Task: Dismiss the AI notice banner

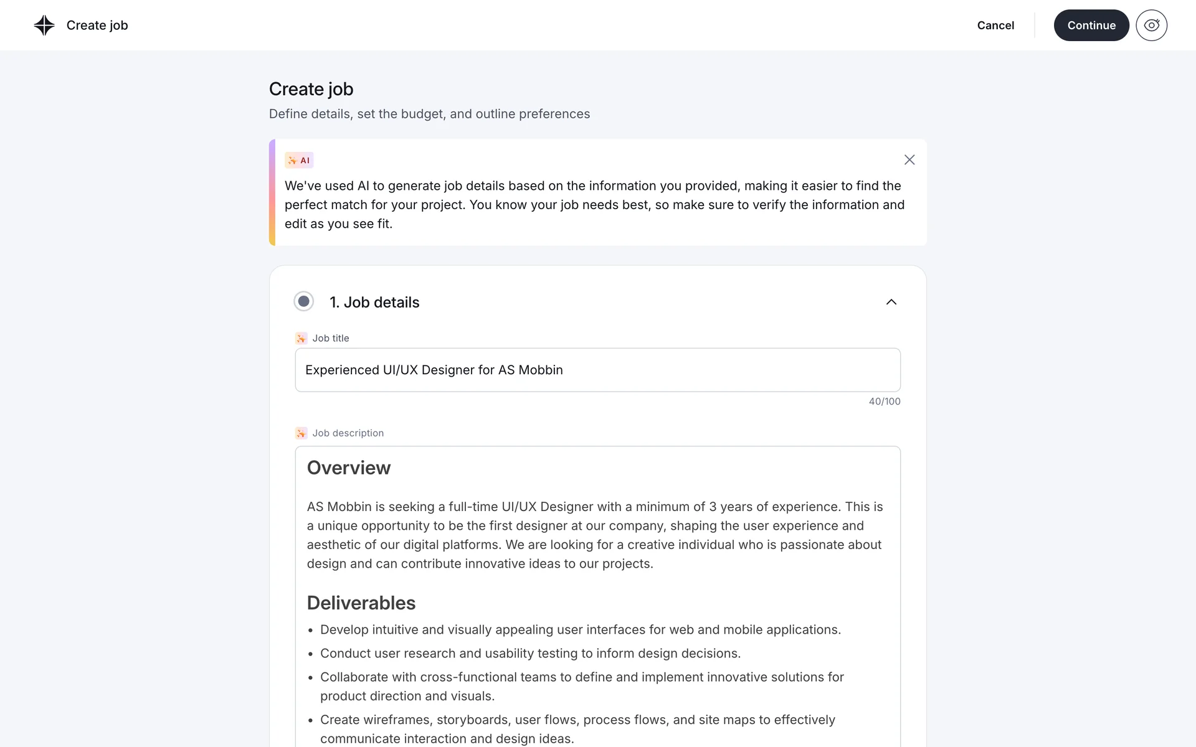Action: point(909,160)
